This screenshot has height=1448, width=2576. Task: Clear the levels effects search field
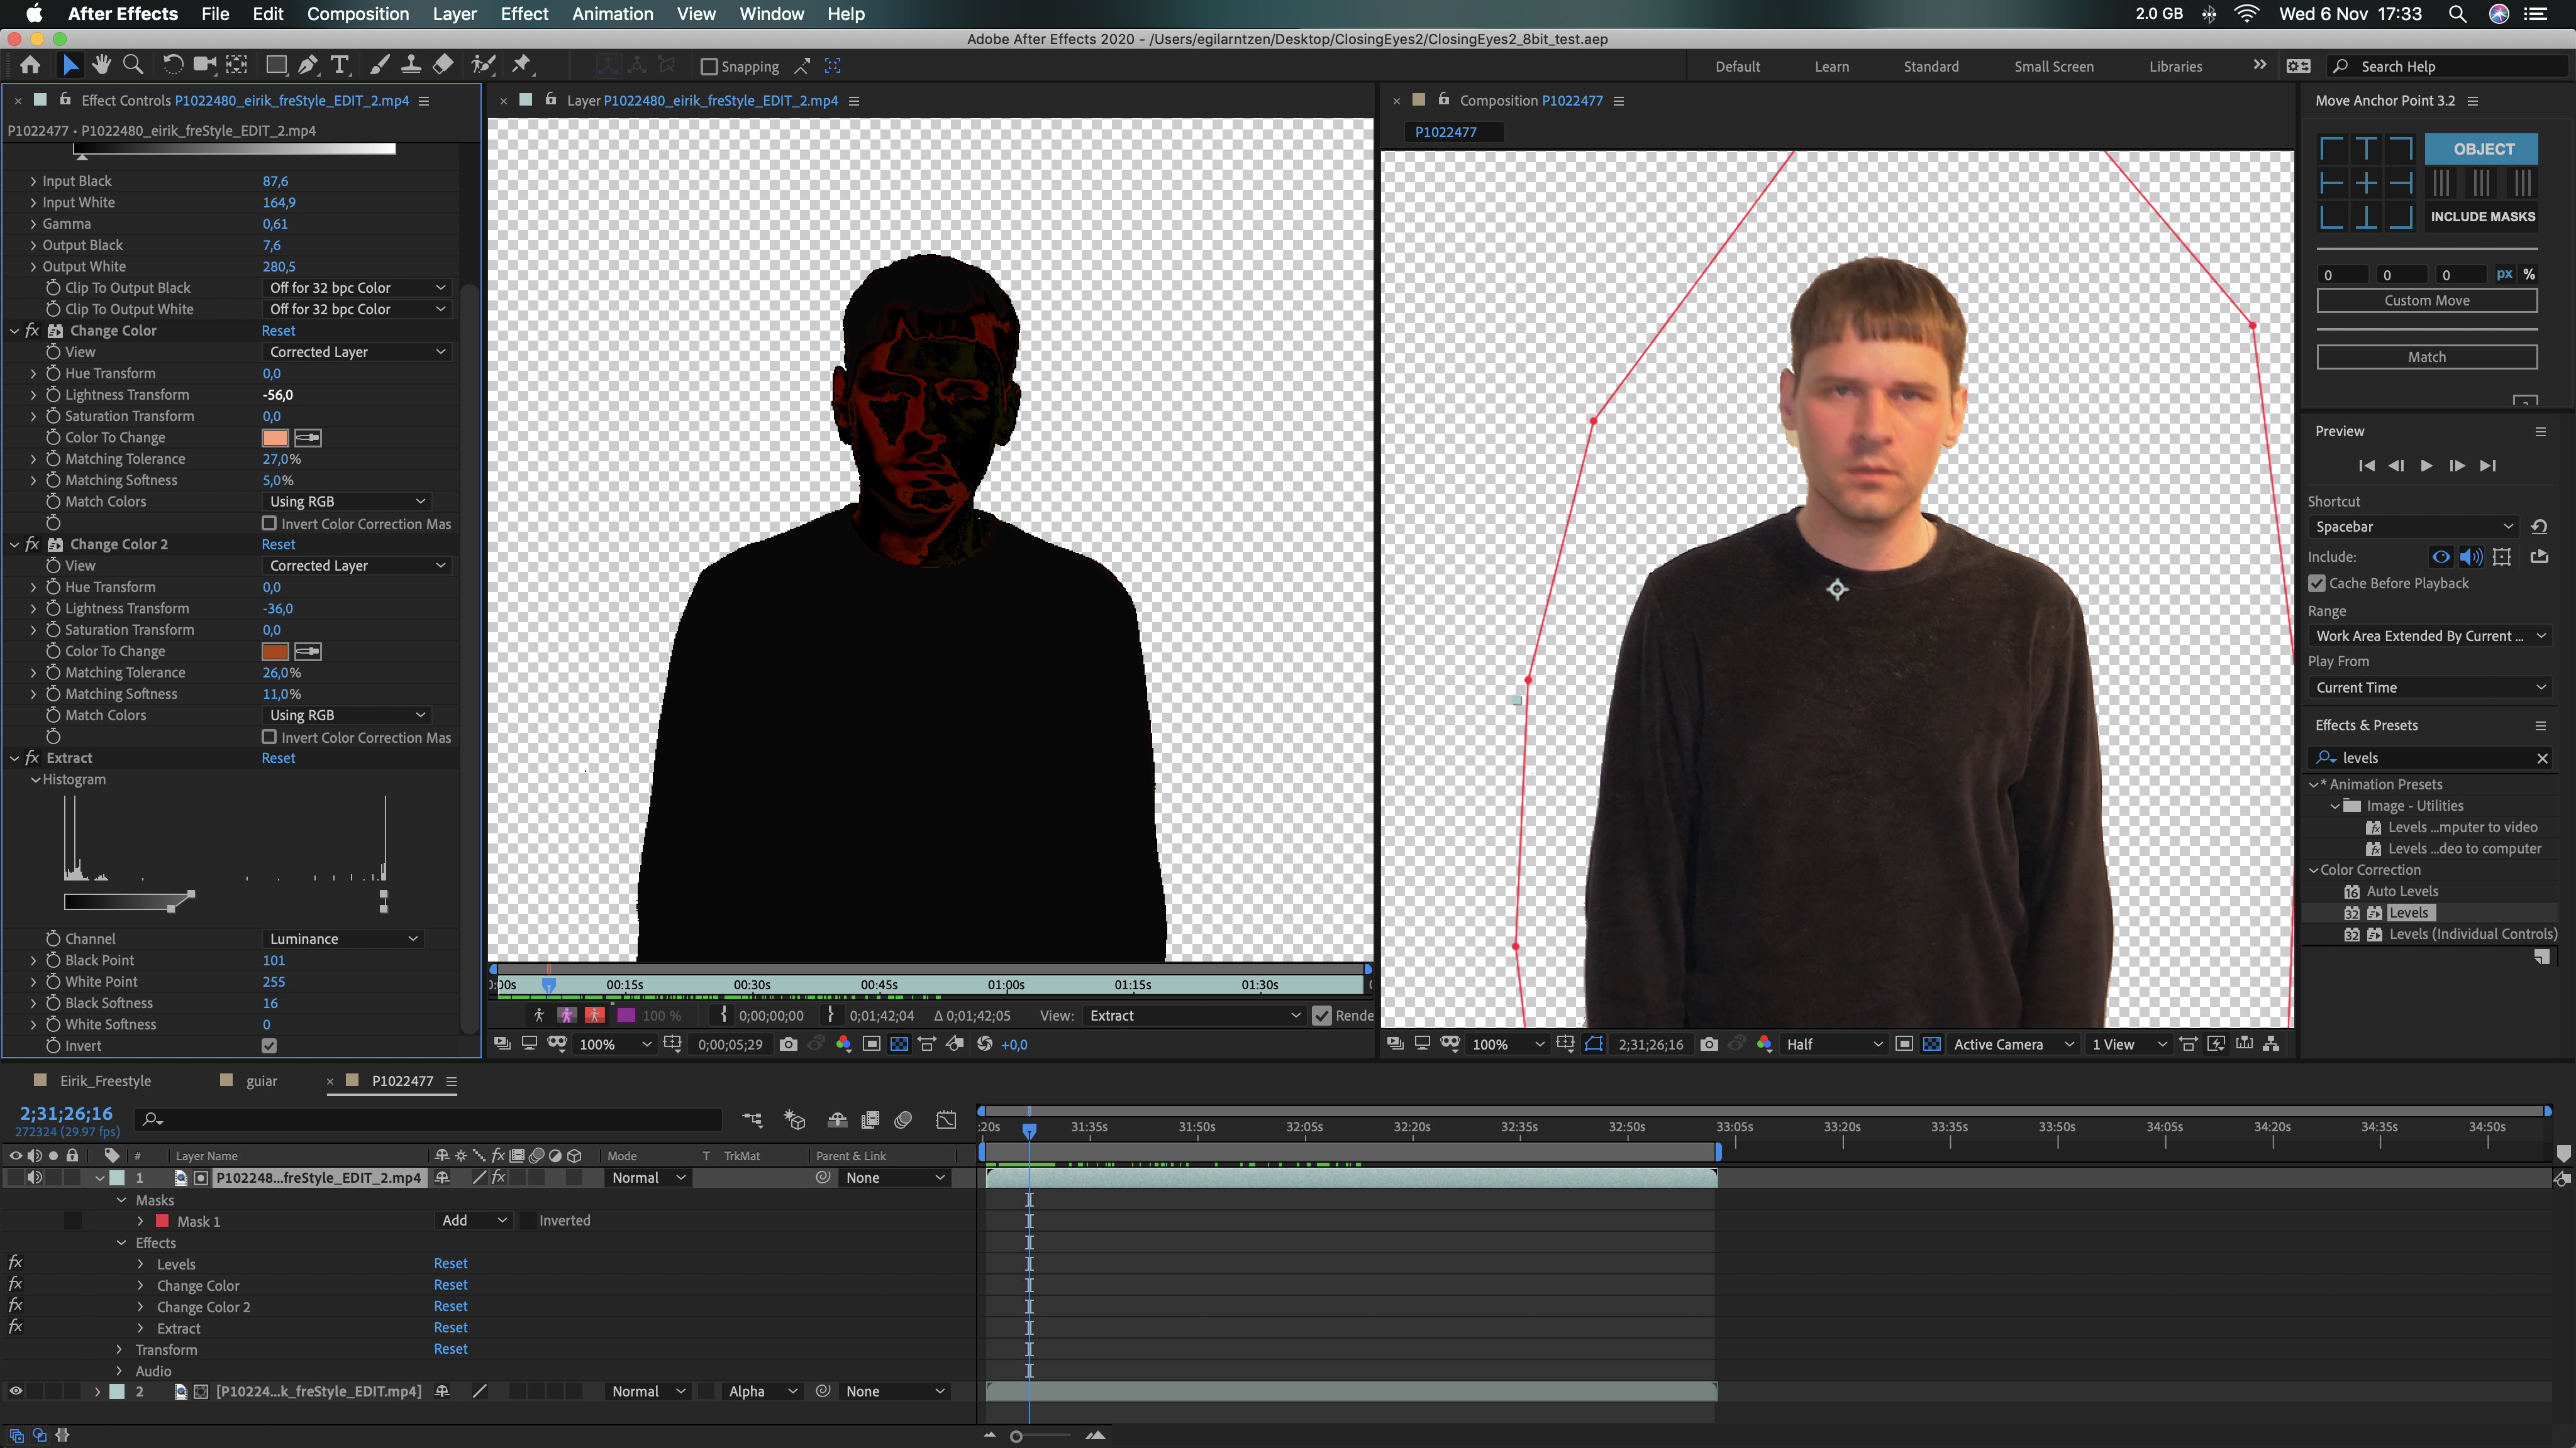point(2542,759)
